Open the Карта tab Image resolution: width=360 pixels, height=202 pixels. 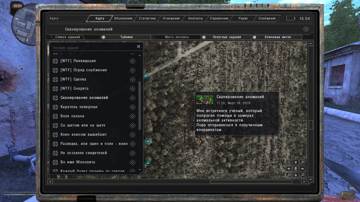(x=100, y=18)
